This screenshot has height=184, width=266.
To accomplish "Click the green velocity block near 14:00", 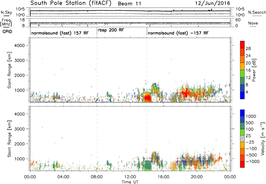I will click(147, 165).
